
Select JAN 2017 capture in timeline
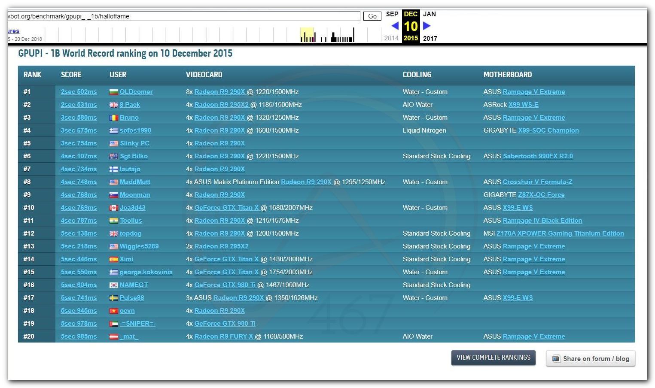(x=430, y=14)
